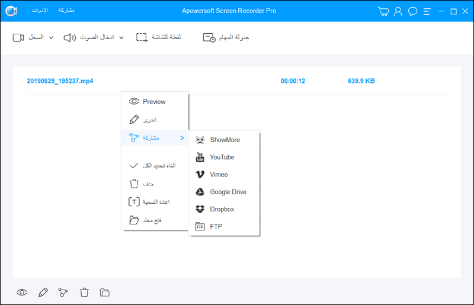
Task: Click the rename [T] icon in context menu
Action: click(x=134, y=201)
